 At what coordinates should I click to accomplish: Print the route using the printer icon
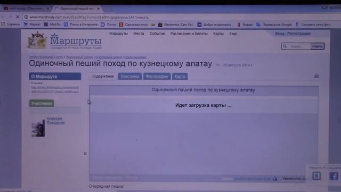click(316, 76)
